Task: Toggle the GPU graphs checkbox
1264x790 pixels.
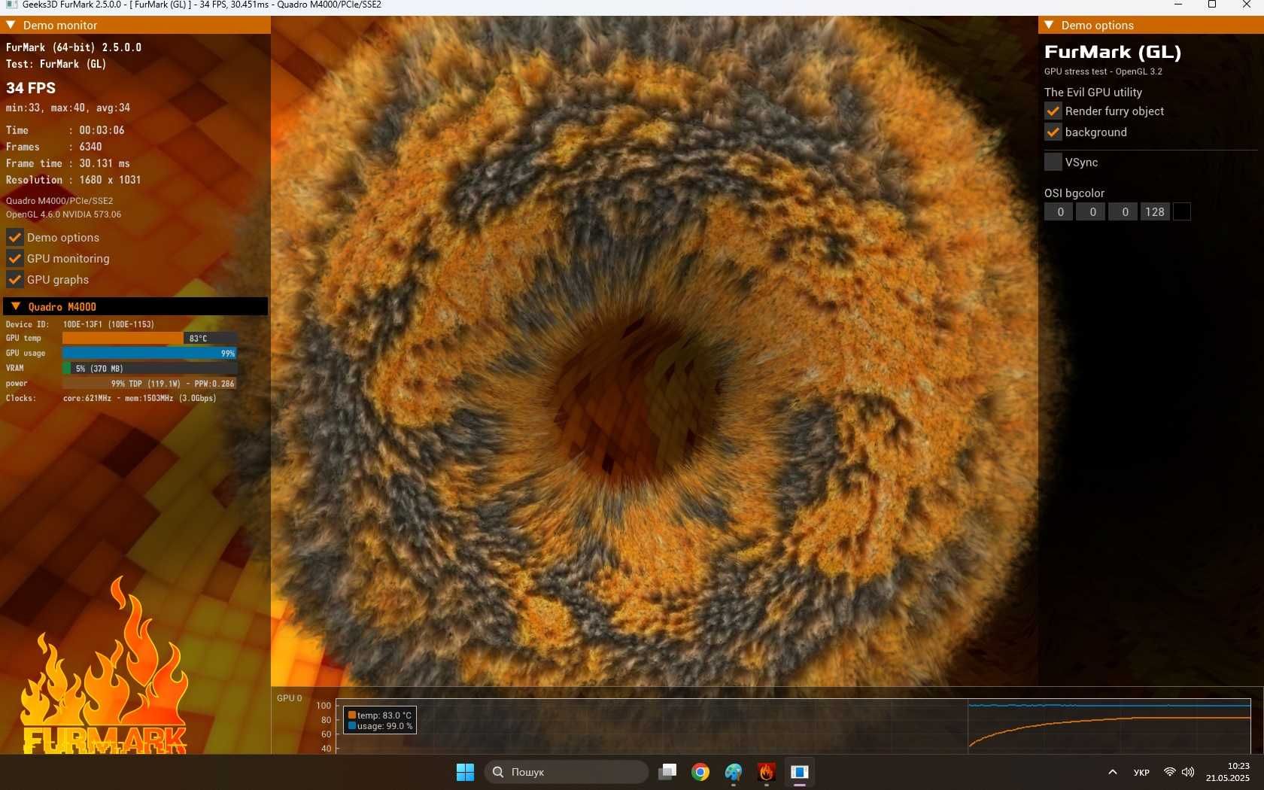Action: coord(14,279)
